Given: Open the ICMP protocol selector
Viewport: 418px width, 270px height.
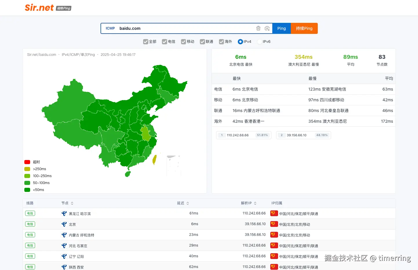Looking at the screenshot, I should [110, 28].
